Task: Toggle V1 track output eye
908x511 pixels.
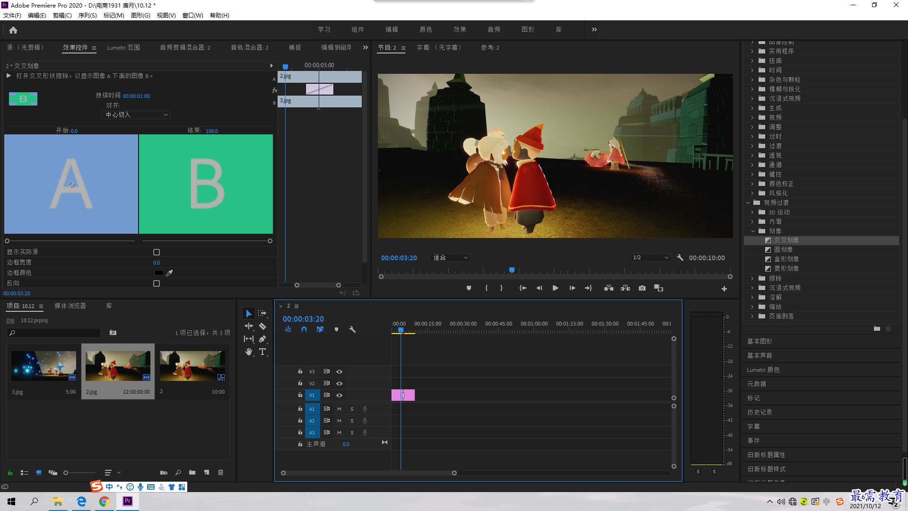Action: pyautogui.click(x=339, y=395)
